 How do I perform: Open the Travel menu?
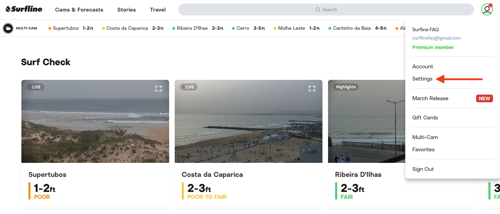click(158, 9)
